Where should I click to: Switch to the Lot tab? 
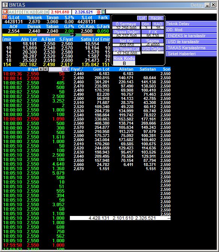[x=142, y=18]
